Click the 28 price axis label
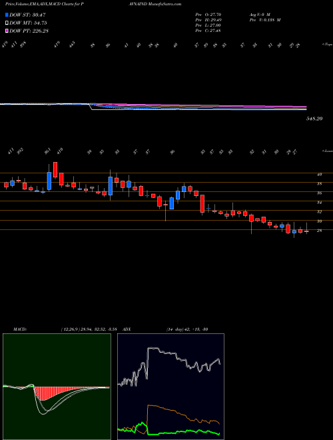 click(319, 231)
